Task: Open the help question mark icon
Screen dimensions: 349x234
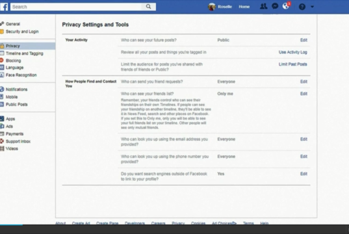Action: click(x=302, y=7)
